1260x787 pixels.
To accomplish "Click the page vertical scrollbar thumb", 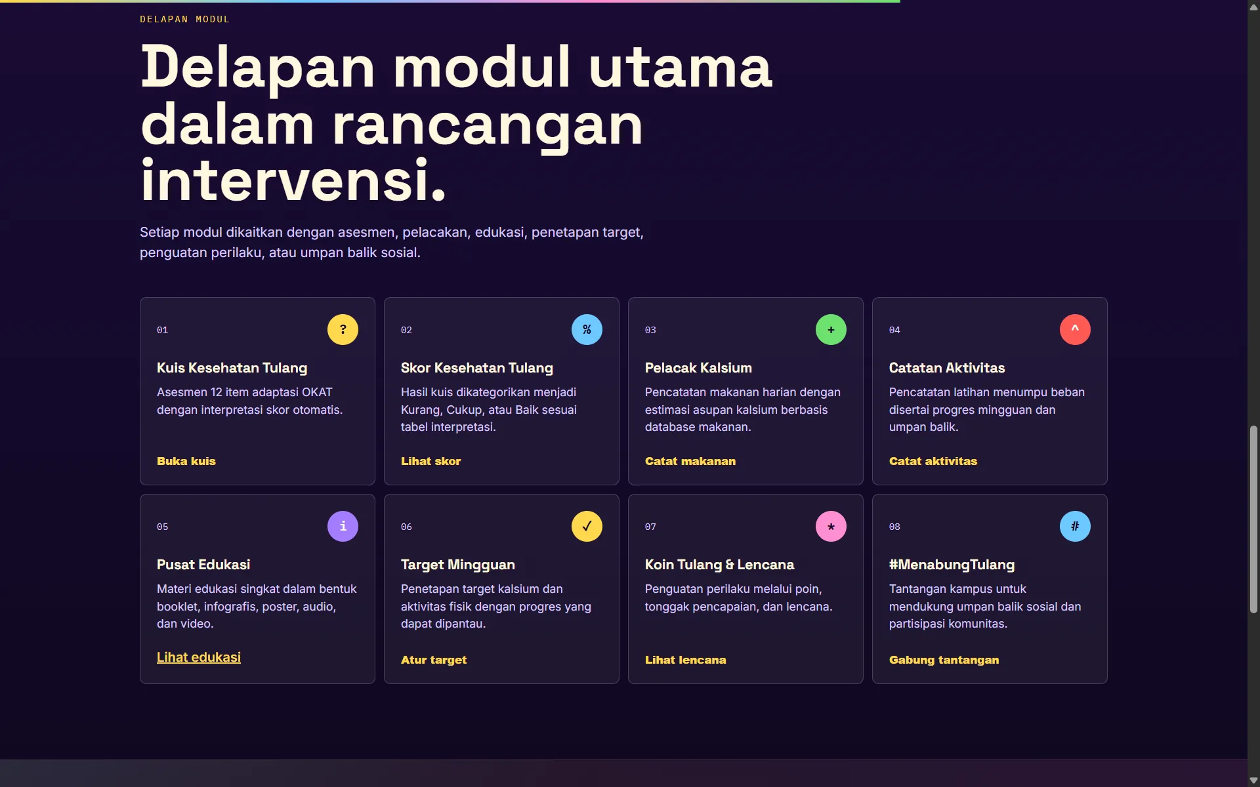I will pyautogui.click(x=1253, y=519).
